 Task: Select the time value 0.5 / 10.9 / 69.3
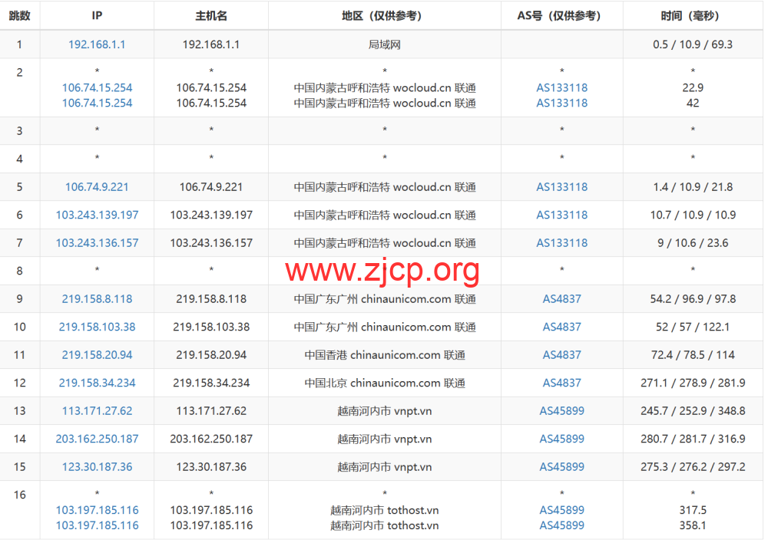coord(693,44)
